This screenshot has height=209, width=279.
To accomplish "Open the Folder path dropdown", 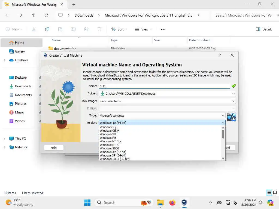I will pos(167,94).
